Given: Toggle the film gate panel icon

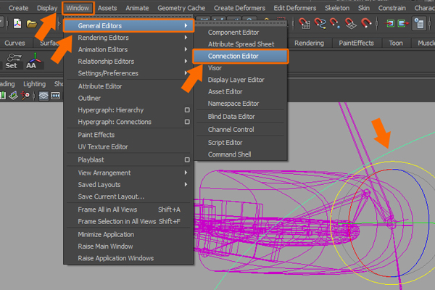Looking at the screenshot, I should tap(56, 96).
